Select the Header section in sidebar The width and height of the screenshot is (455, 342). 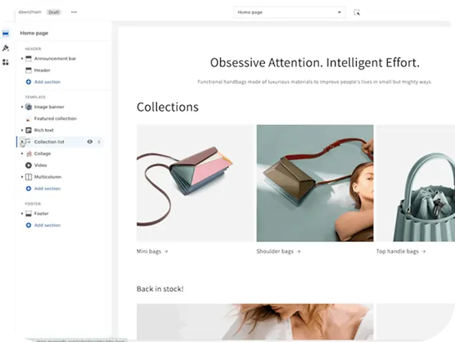(42, 70)
